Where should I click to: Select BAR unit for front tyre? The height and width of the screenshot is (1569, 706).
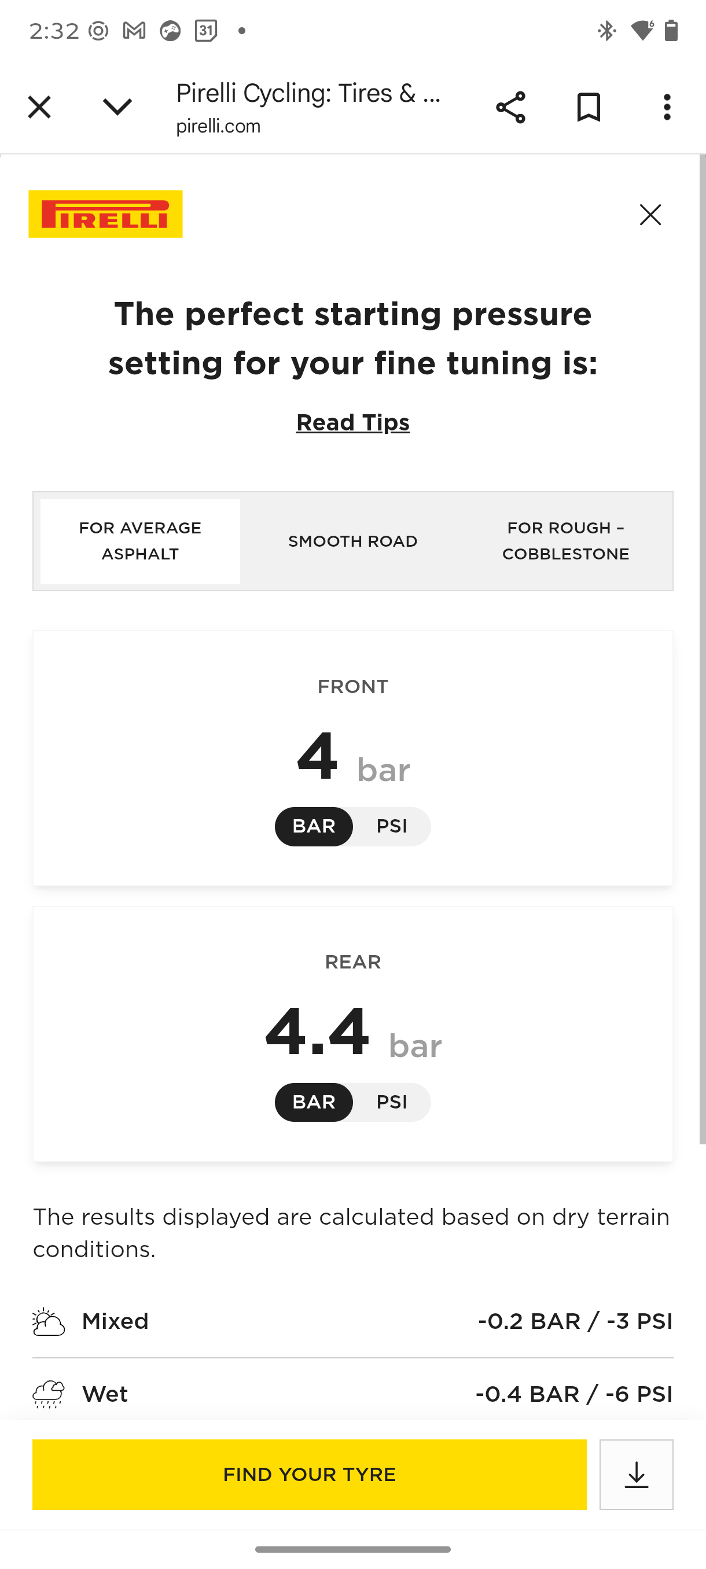coord(314,827)
